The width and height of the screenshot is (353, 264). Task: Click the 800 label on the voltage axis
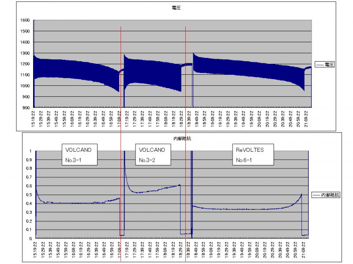pos(26,108)
